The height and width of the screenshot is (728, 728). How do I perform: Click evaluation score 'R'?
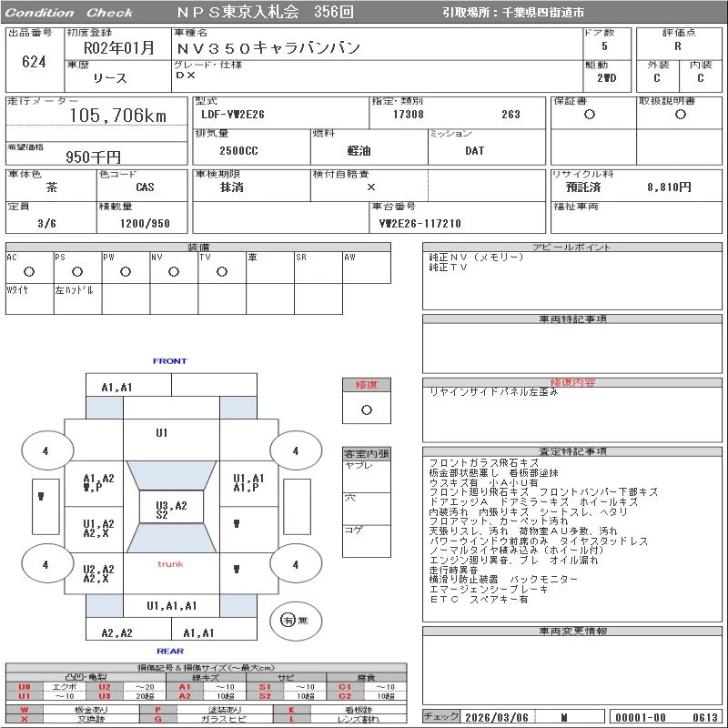point(678,46)
